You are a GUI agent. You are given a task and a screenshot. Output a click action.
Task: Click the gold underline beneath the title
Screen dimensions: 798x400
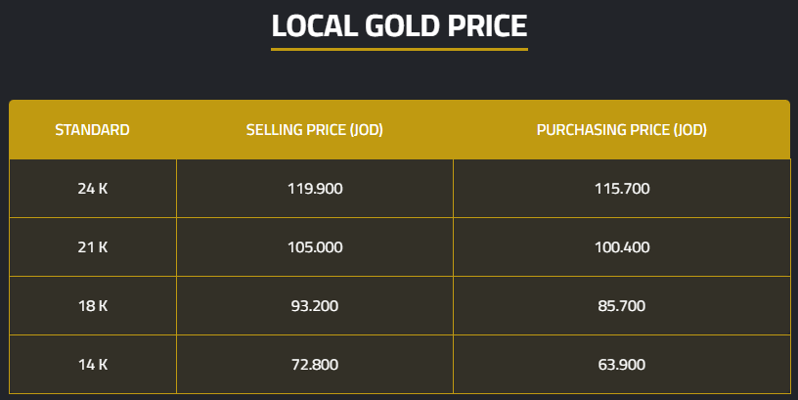(399, 49)
